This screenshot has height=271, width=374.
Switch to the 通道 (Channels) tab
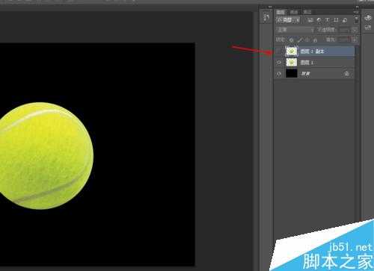[x=294, y=12]
